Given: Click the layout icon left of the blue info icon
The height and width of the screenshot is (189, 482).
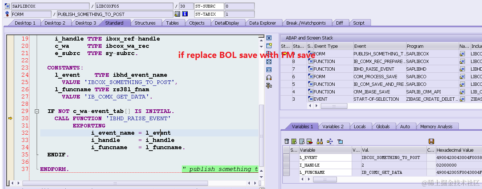Looking at the screenshot, I should click(x=177, y=14).
